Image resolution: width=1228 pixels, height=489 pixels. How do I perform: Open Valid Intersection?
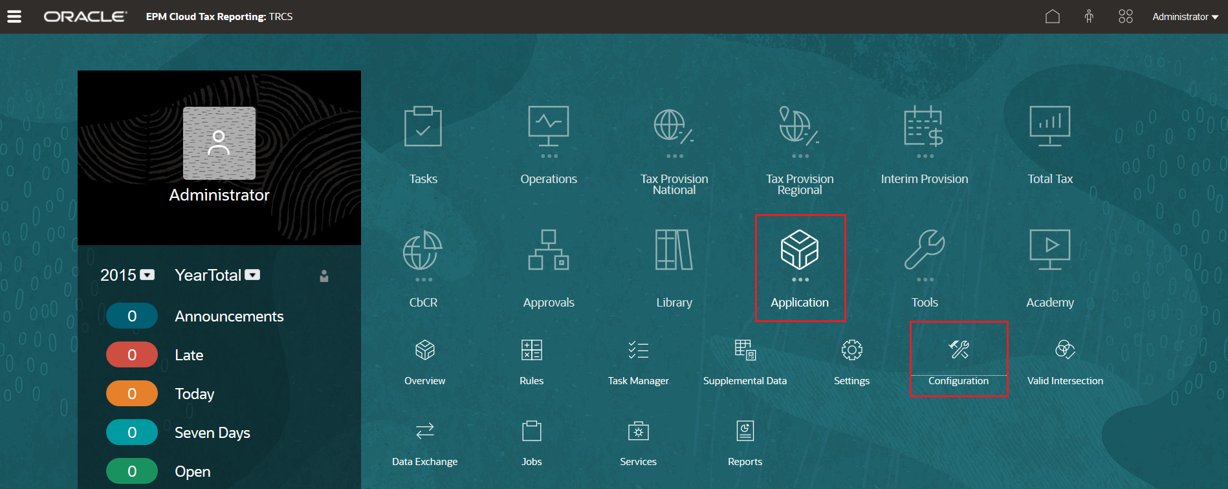tap(1065, 362)
